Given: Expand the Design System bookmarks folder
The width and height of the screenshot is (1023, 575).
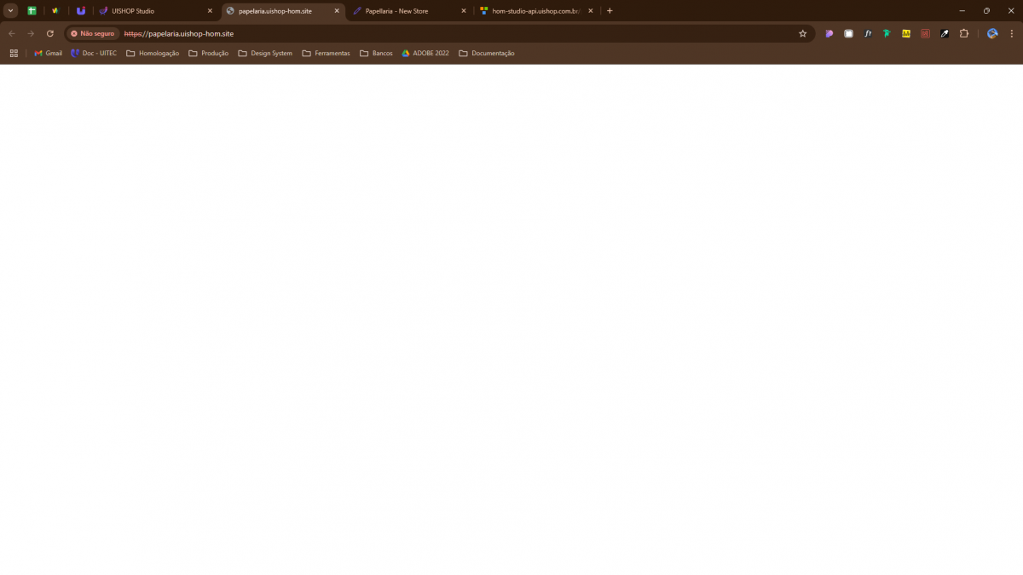Looking at the screenshot, I should point(265,53).
